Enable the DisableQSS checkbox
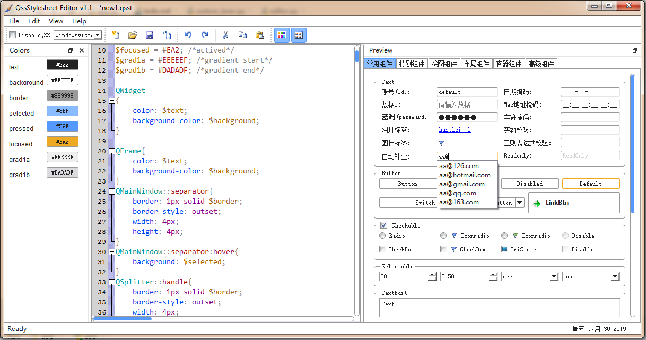 [13, 35]
